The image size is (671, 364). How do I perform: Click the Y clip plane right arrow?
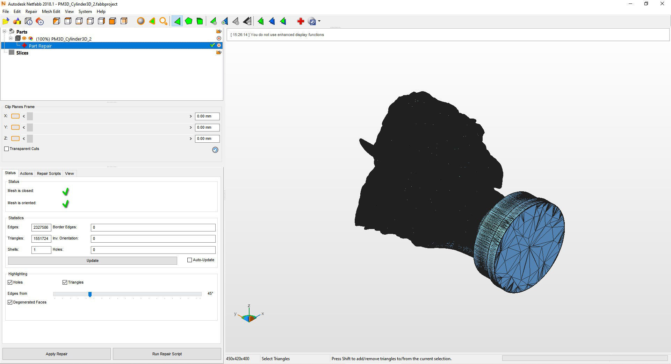point(191,127)
